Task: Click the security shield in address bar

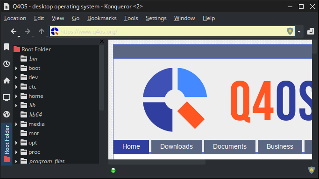Action: pyautogui.click(x=290, y=31)
